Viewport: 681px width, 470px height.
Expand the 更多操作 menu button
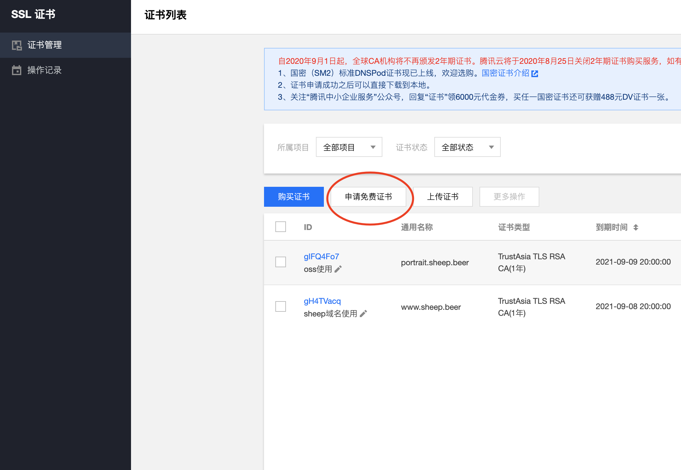point(509,197)
